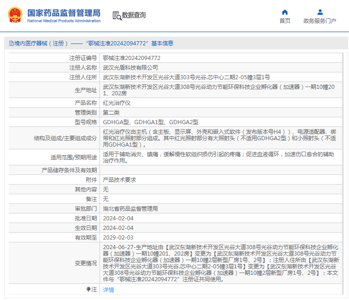Click the 武汉光盾科技有限公司 registrant name cell
This screenshot has height=300, width=349.
coord(221,67)
